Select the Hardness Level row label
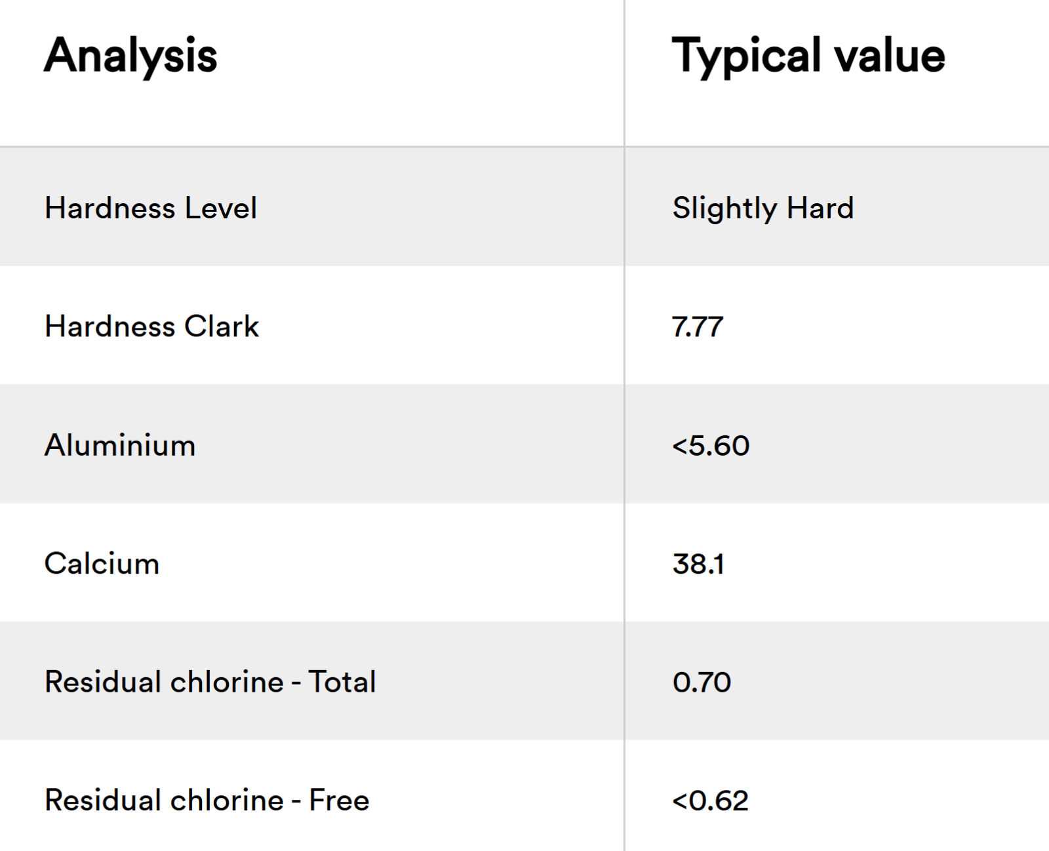1049x851 pixels. (150, 208)
